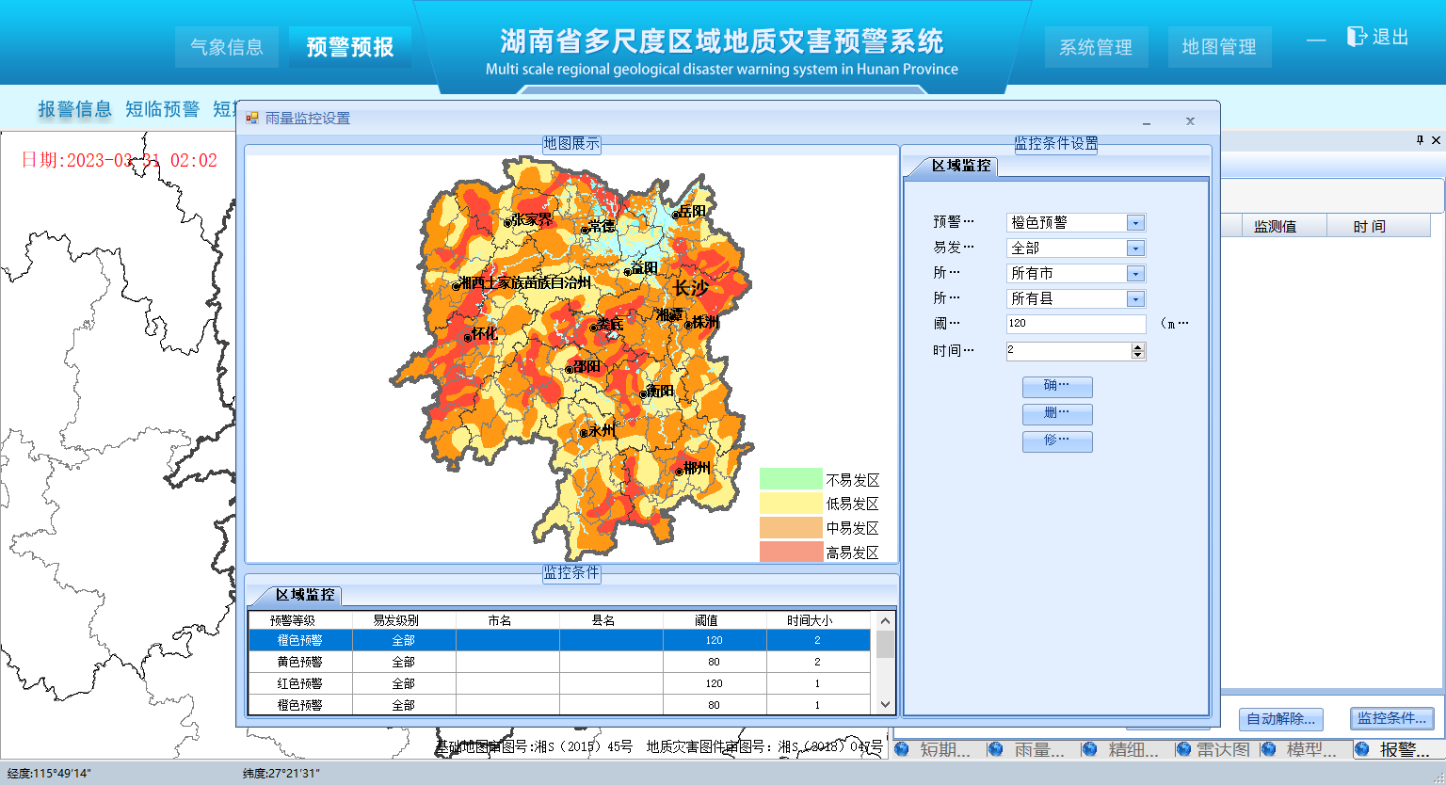Viewport: 1446px width, 785px height.
Task: Click the globe icon next to 雨量 panel
Action: point(994,749)
